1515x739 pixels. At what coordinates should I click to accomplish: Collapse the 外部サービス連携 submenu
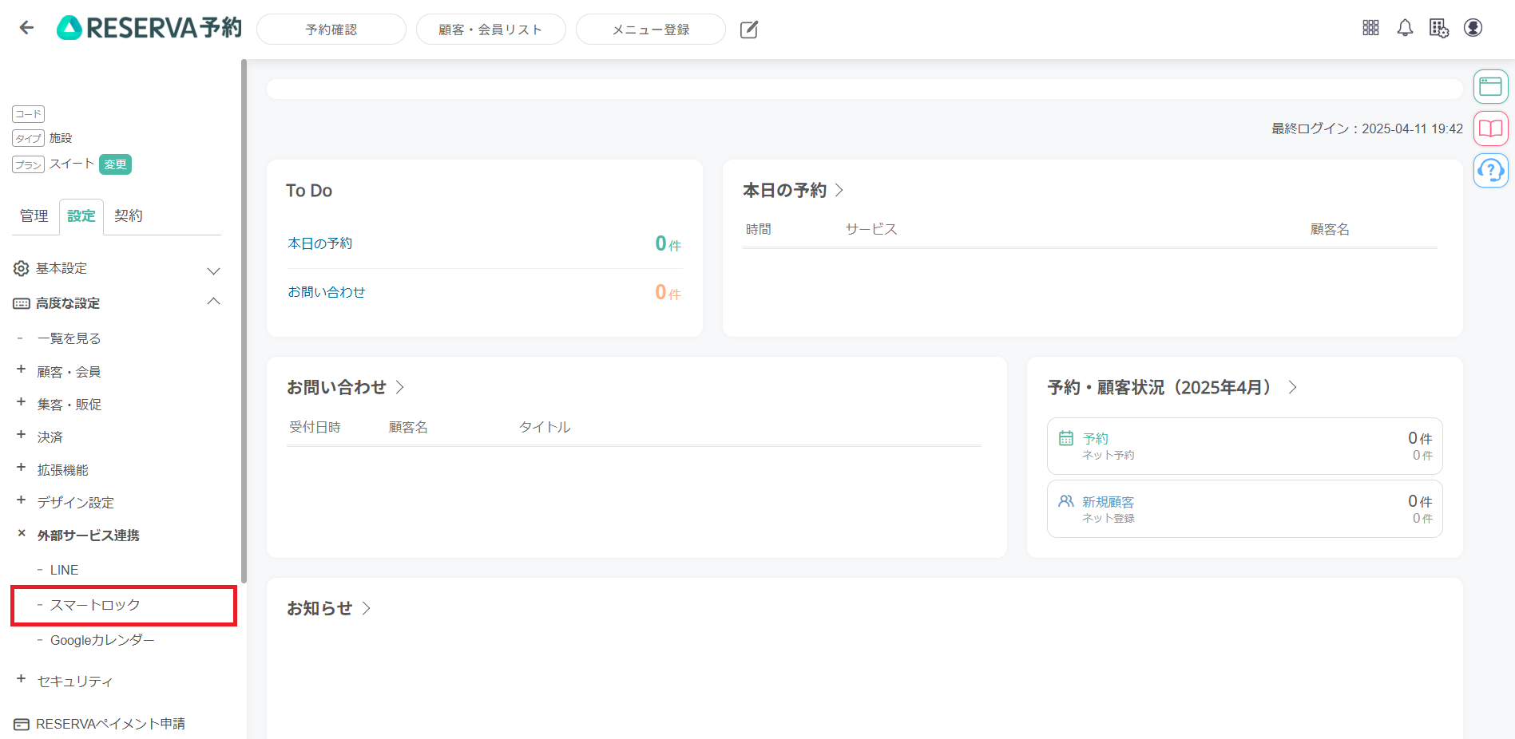(x=22, y=534)
